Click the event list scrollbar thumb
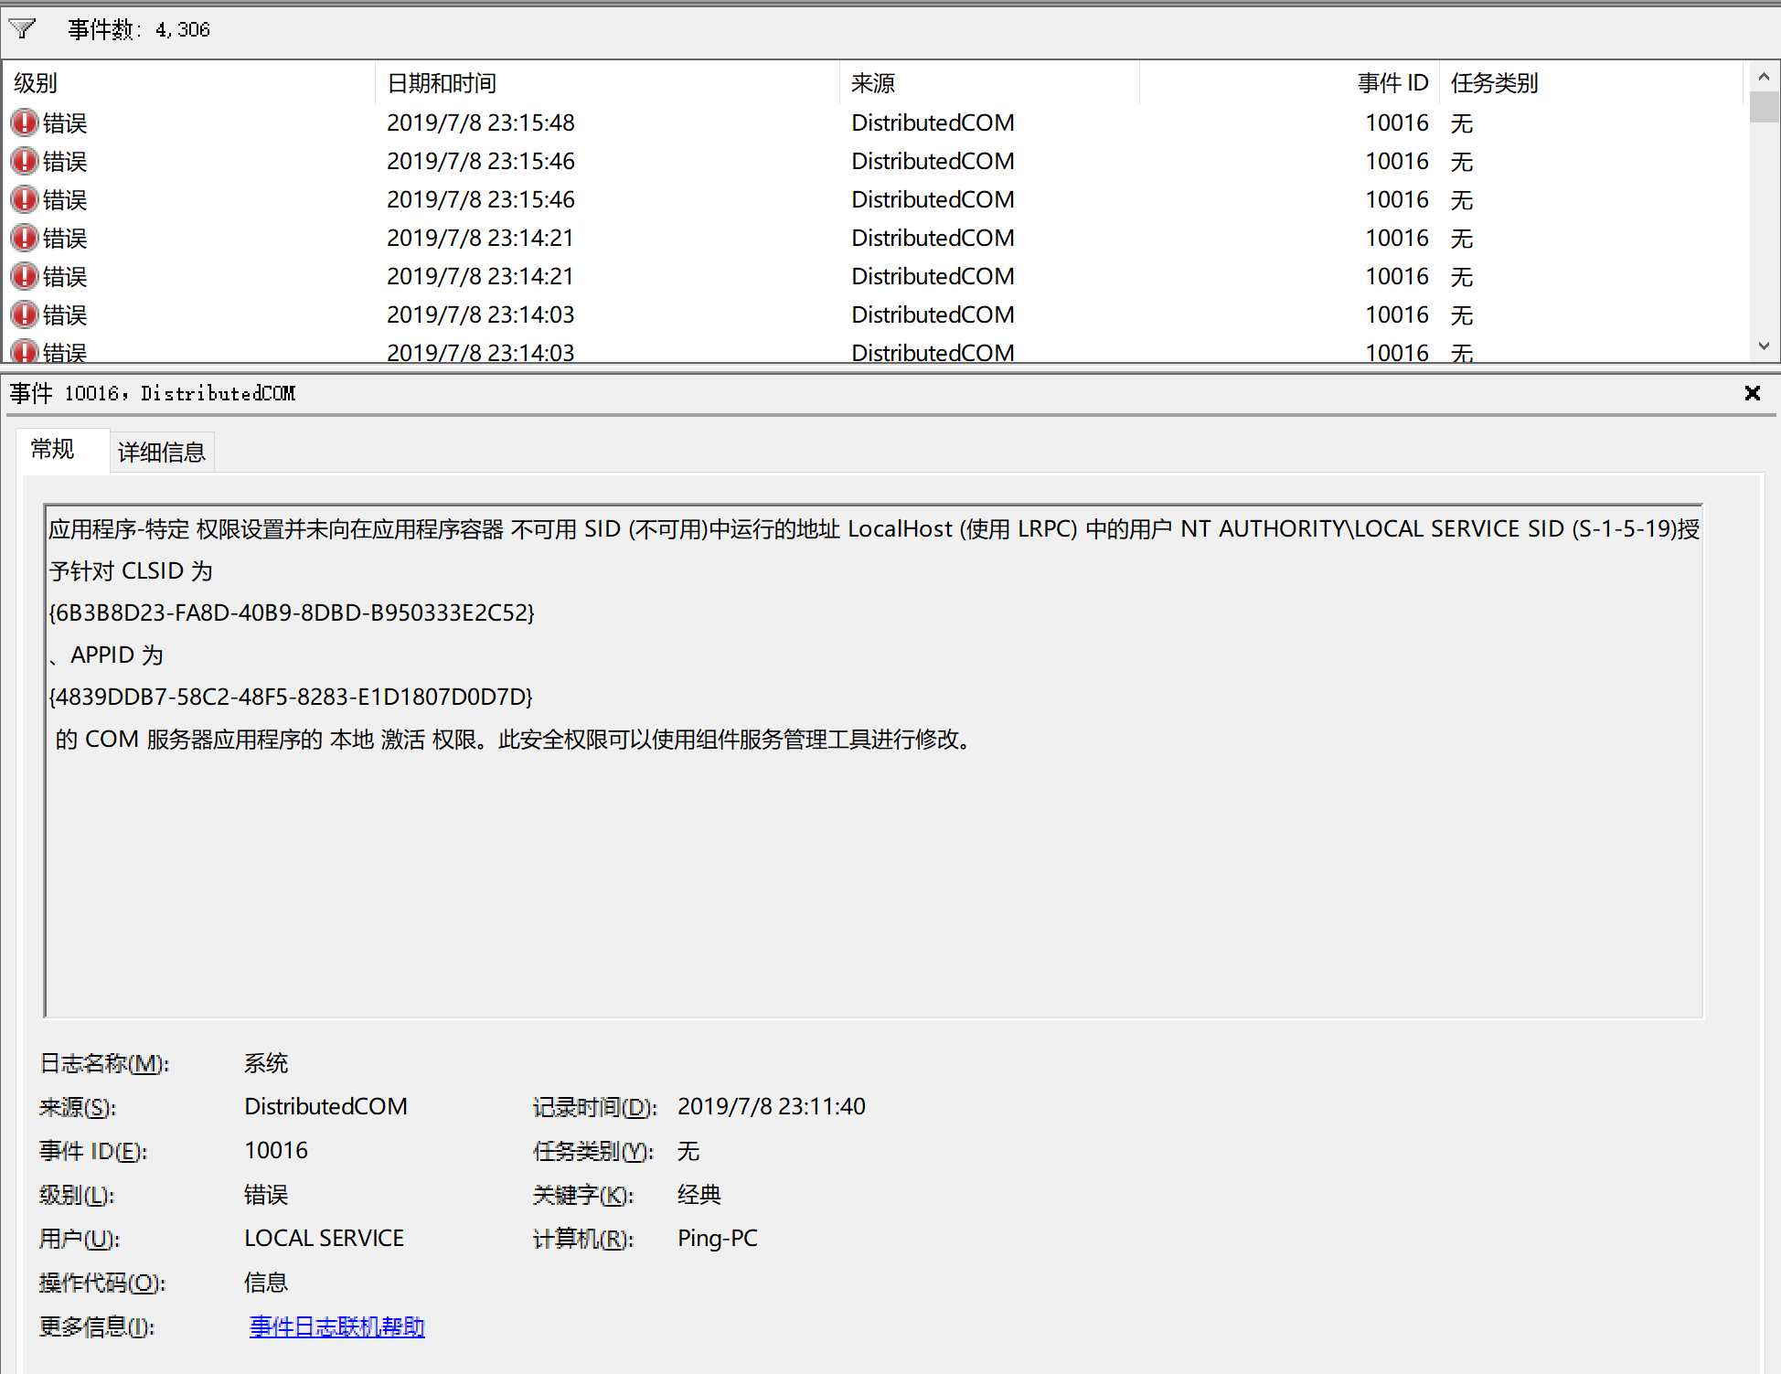 coord(1764,107)
